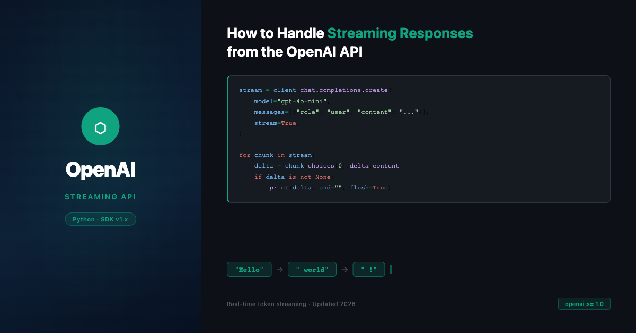Click the openai >= 1.0 version badge

coord(584,304)
